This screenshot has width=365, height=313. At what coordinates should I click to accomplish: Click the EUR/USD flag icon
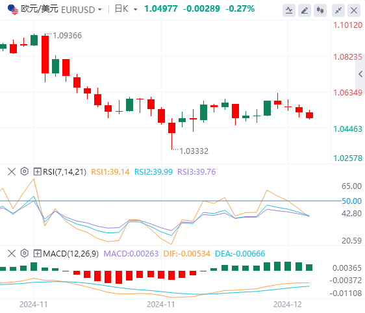coord(13,10)
